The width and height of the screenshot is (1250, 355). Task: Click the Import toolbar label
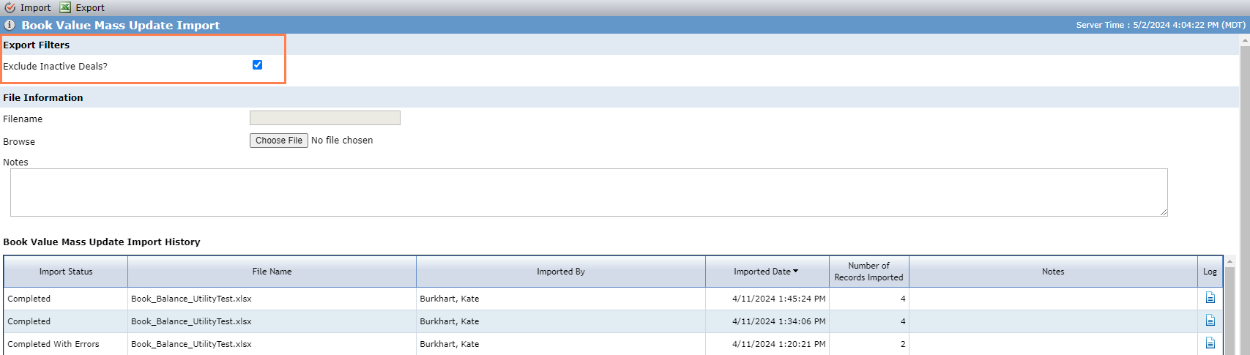(35, 7)
